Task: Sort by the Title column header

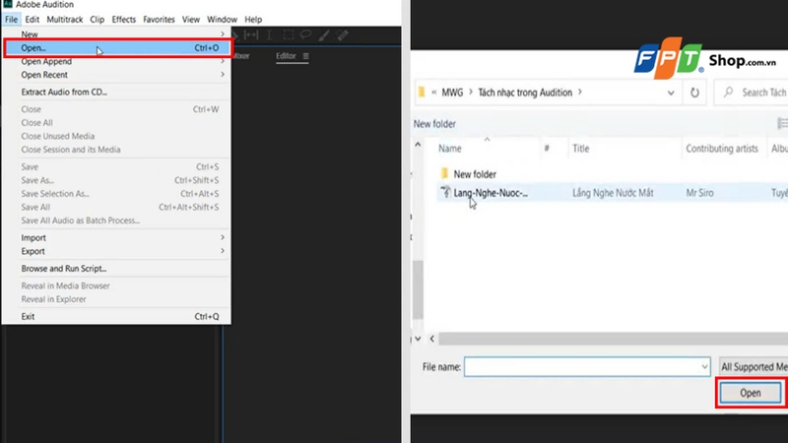Action: 580,149
